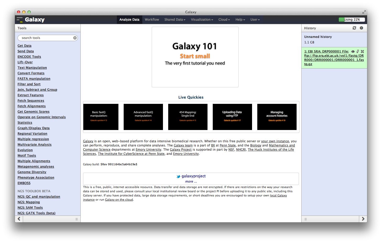Open NGS: GATK Tools (beta)
The width and height of the screenshot is (382, 243).
[36, 213]
